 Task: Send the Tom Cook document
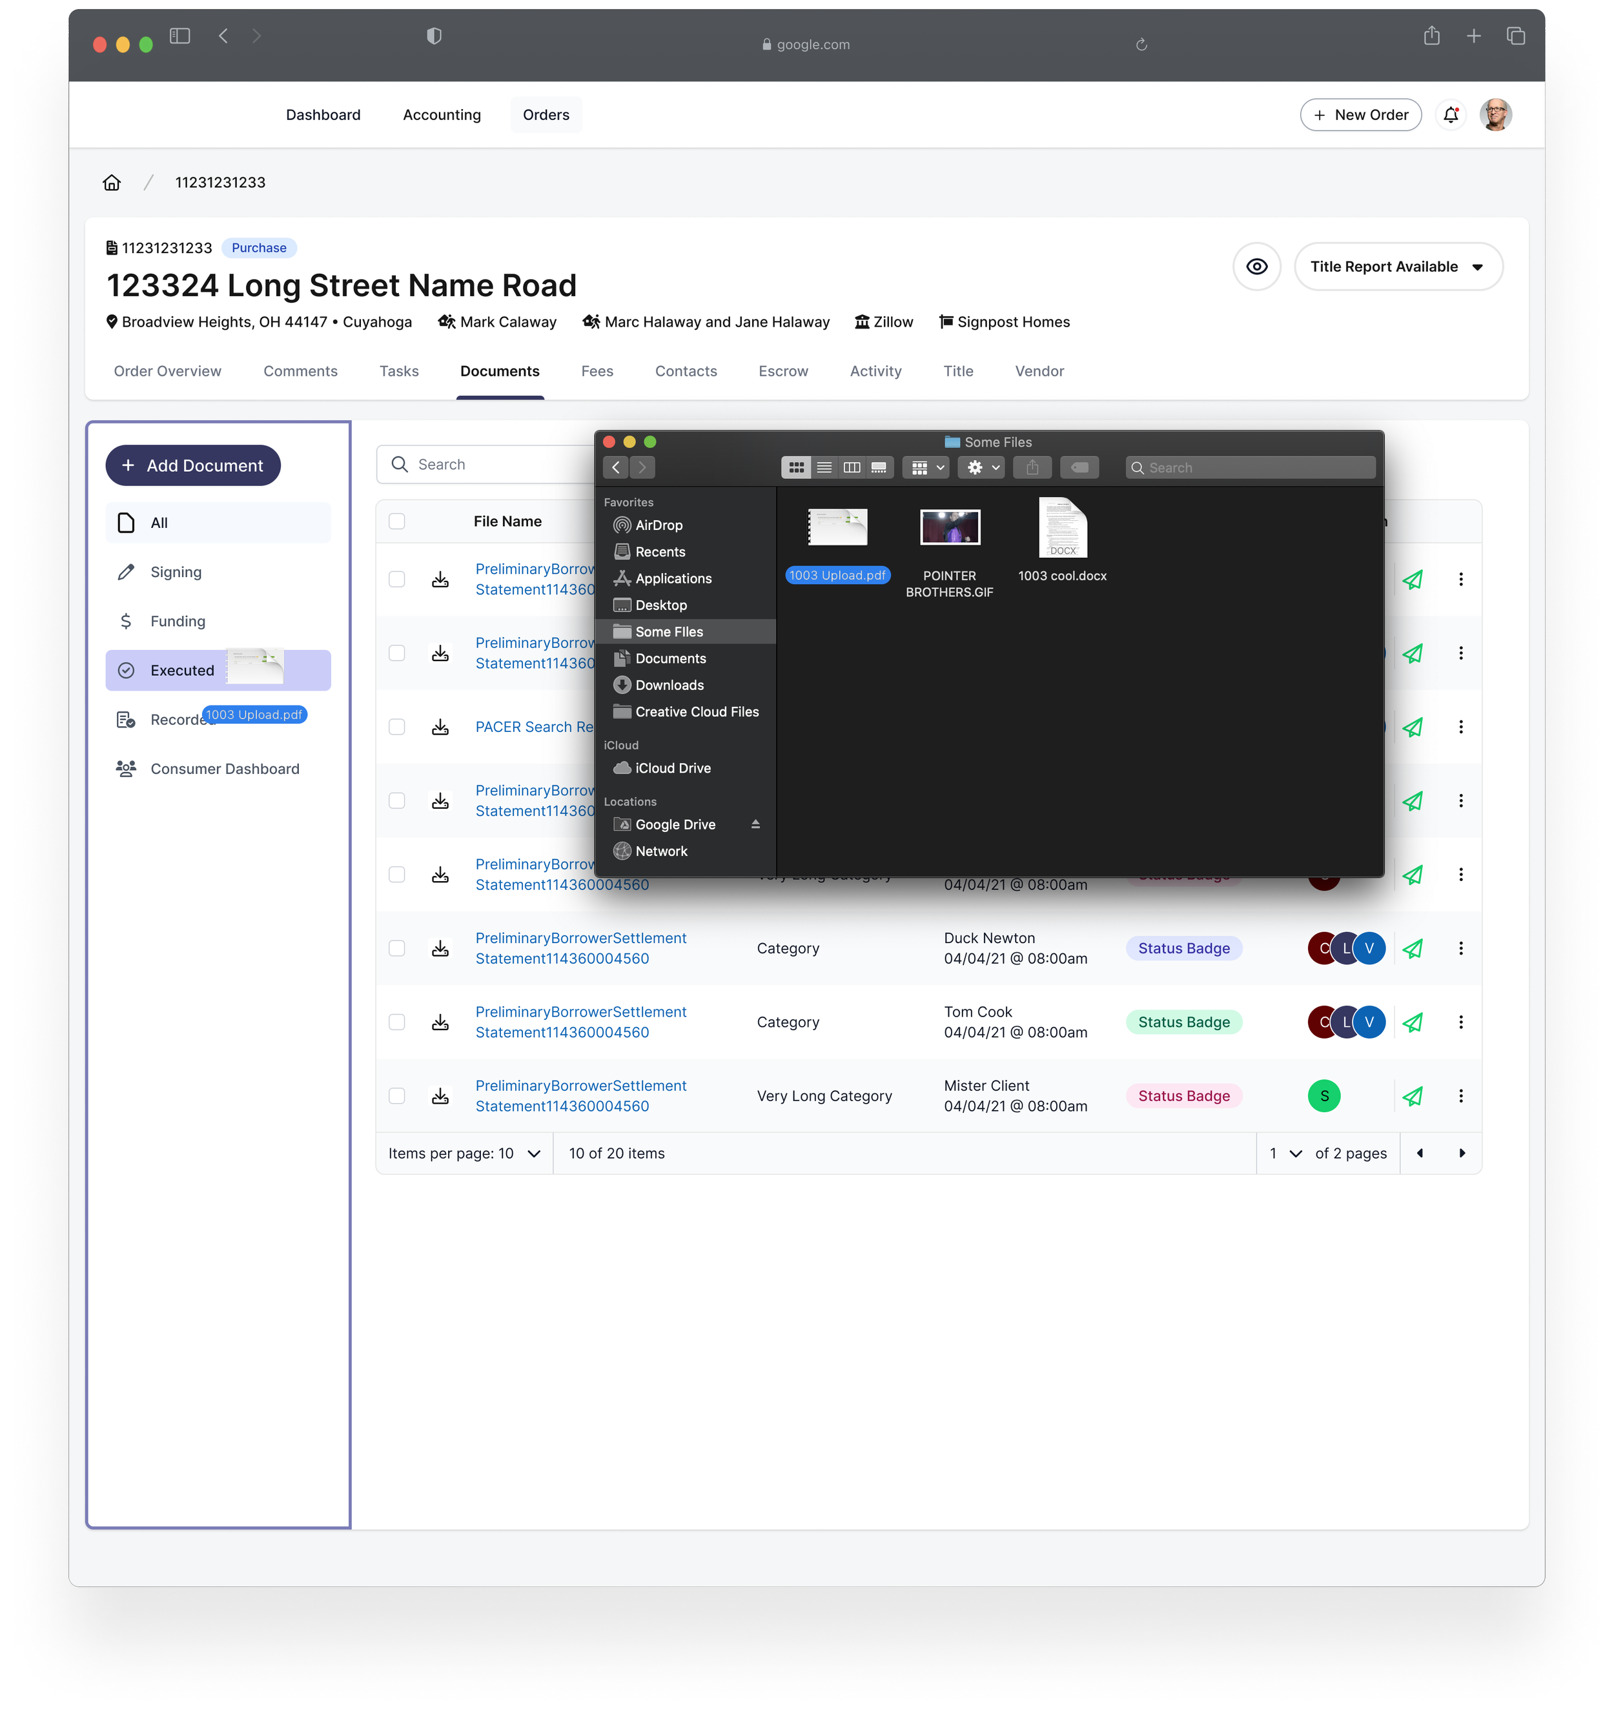(1412, 1022)
